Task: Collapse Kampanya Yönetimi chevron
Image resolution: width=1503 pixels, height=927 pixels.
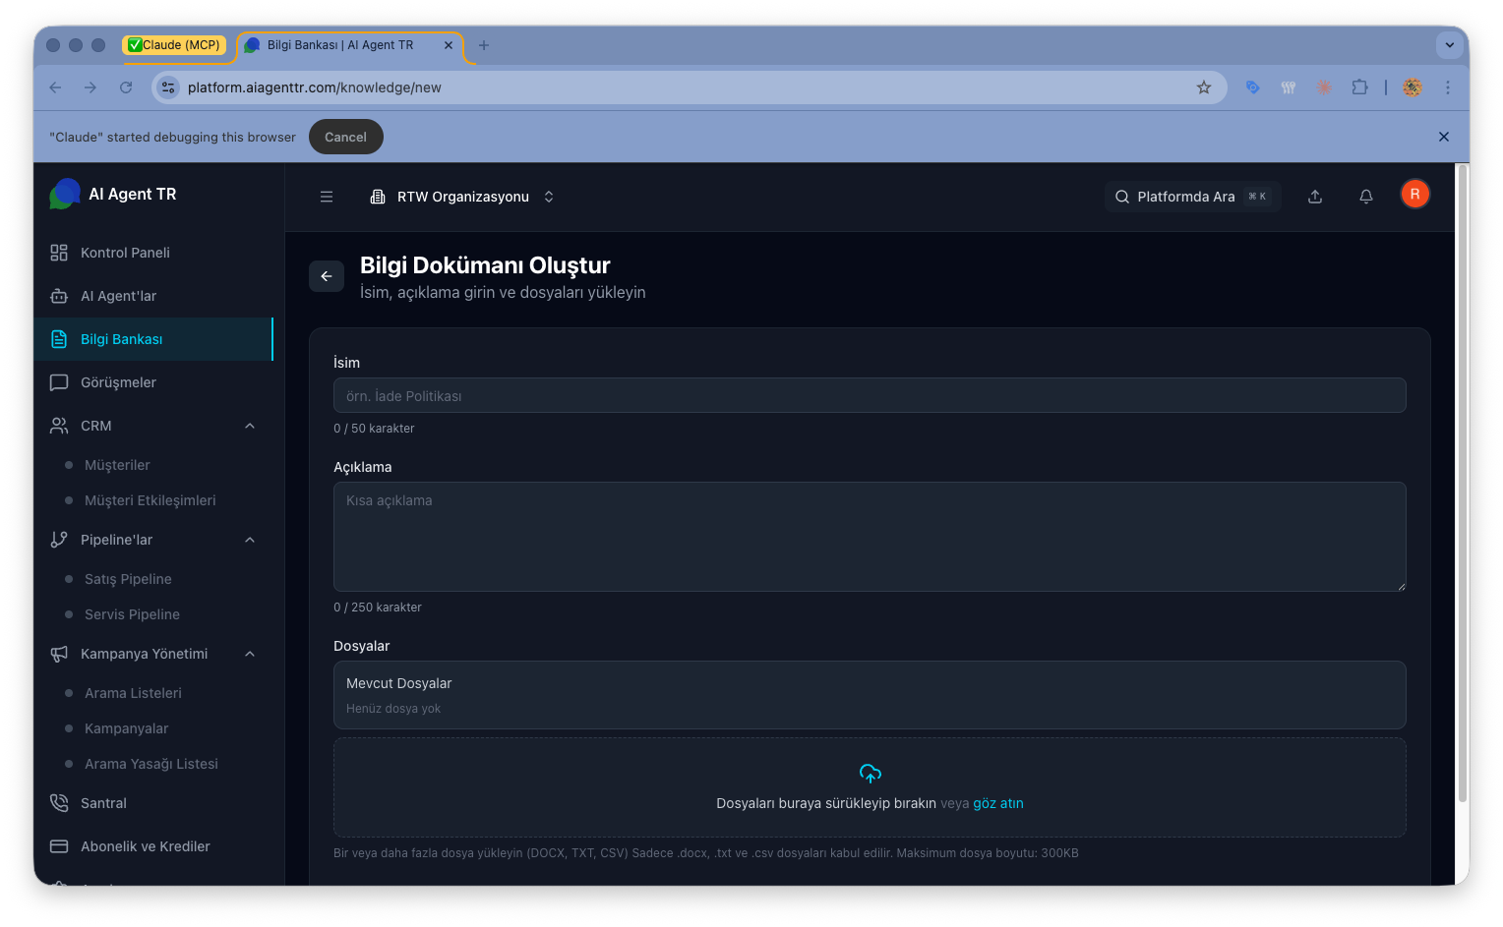Action: click(250, 654)
